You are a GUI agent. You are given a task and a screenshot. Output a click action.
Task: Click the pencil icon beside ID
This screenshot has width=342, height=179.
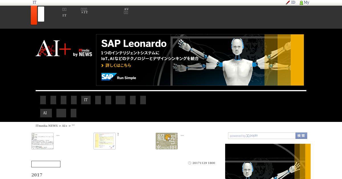(288, 3)
